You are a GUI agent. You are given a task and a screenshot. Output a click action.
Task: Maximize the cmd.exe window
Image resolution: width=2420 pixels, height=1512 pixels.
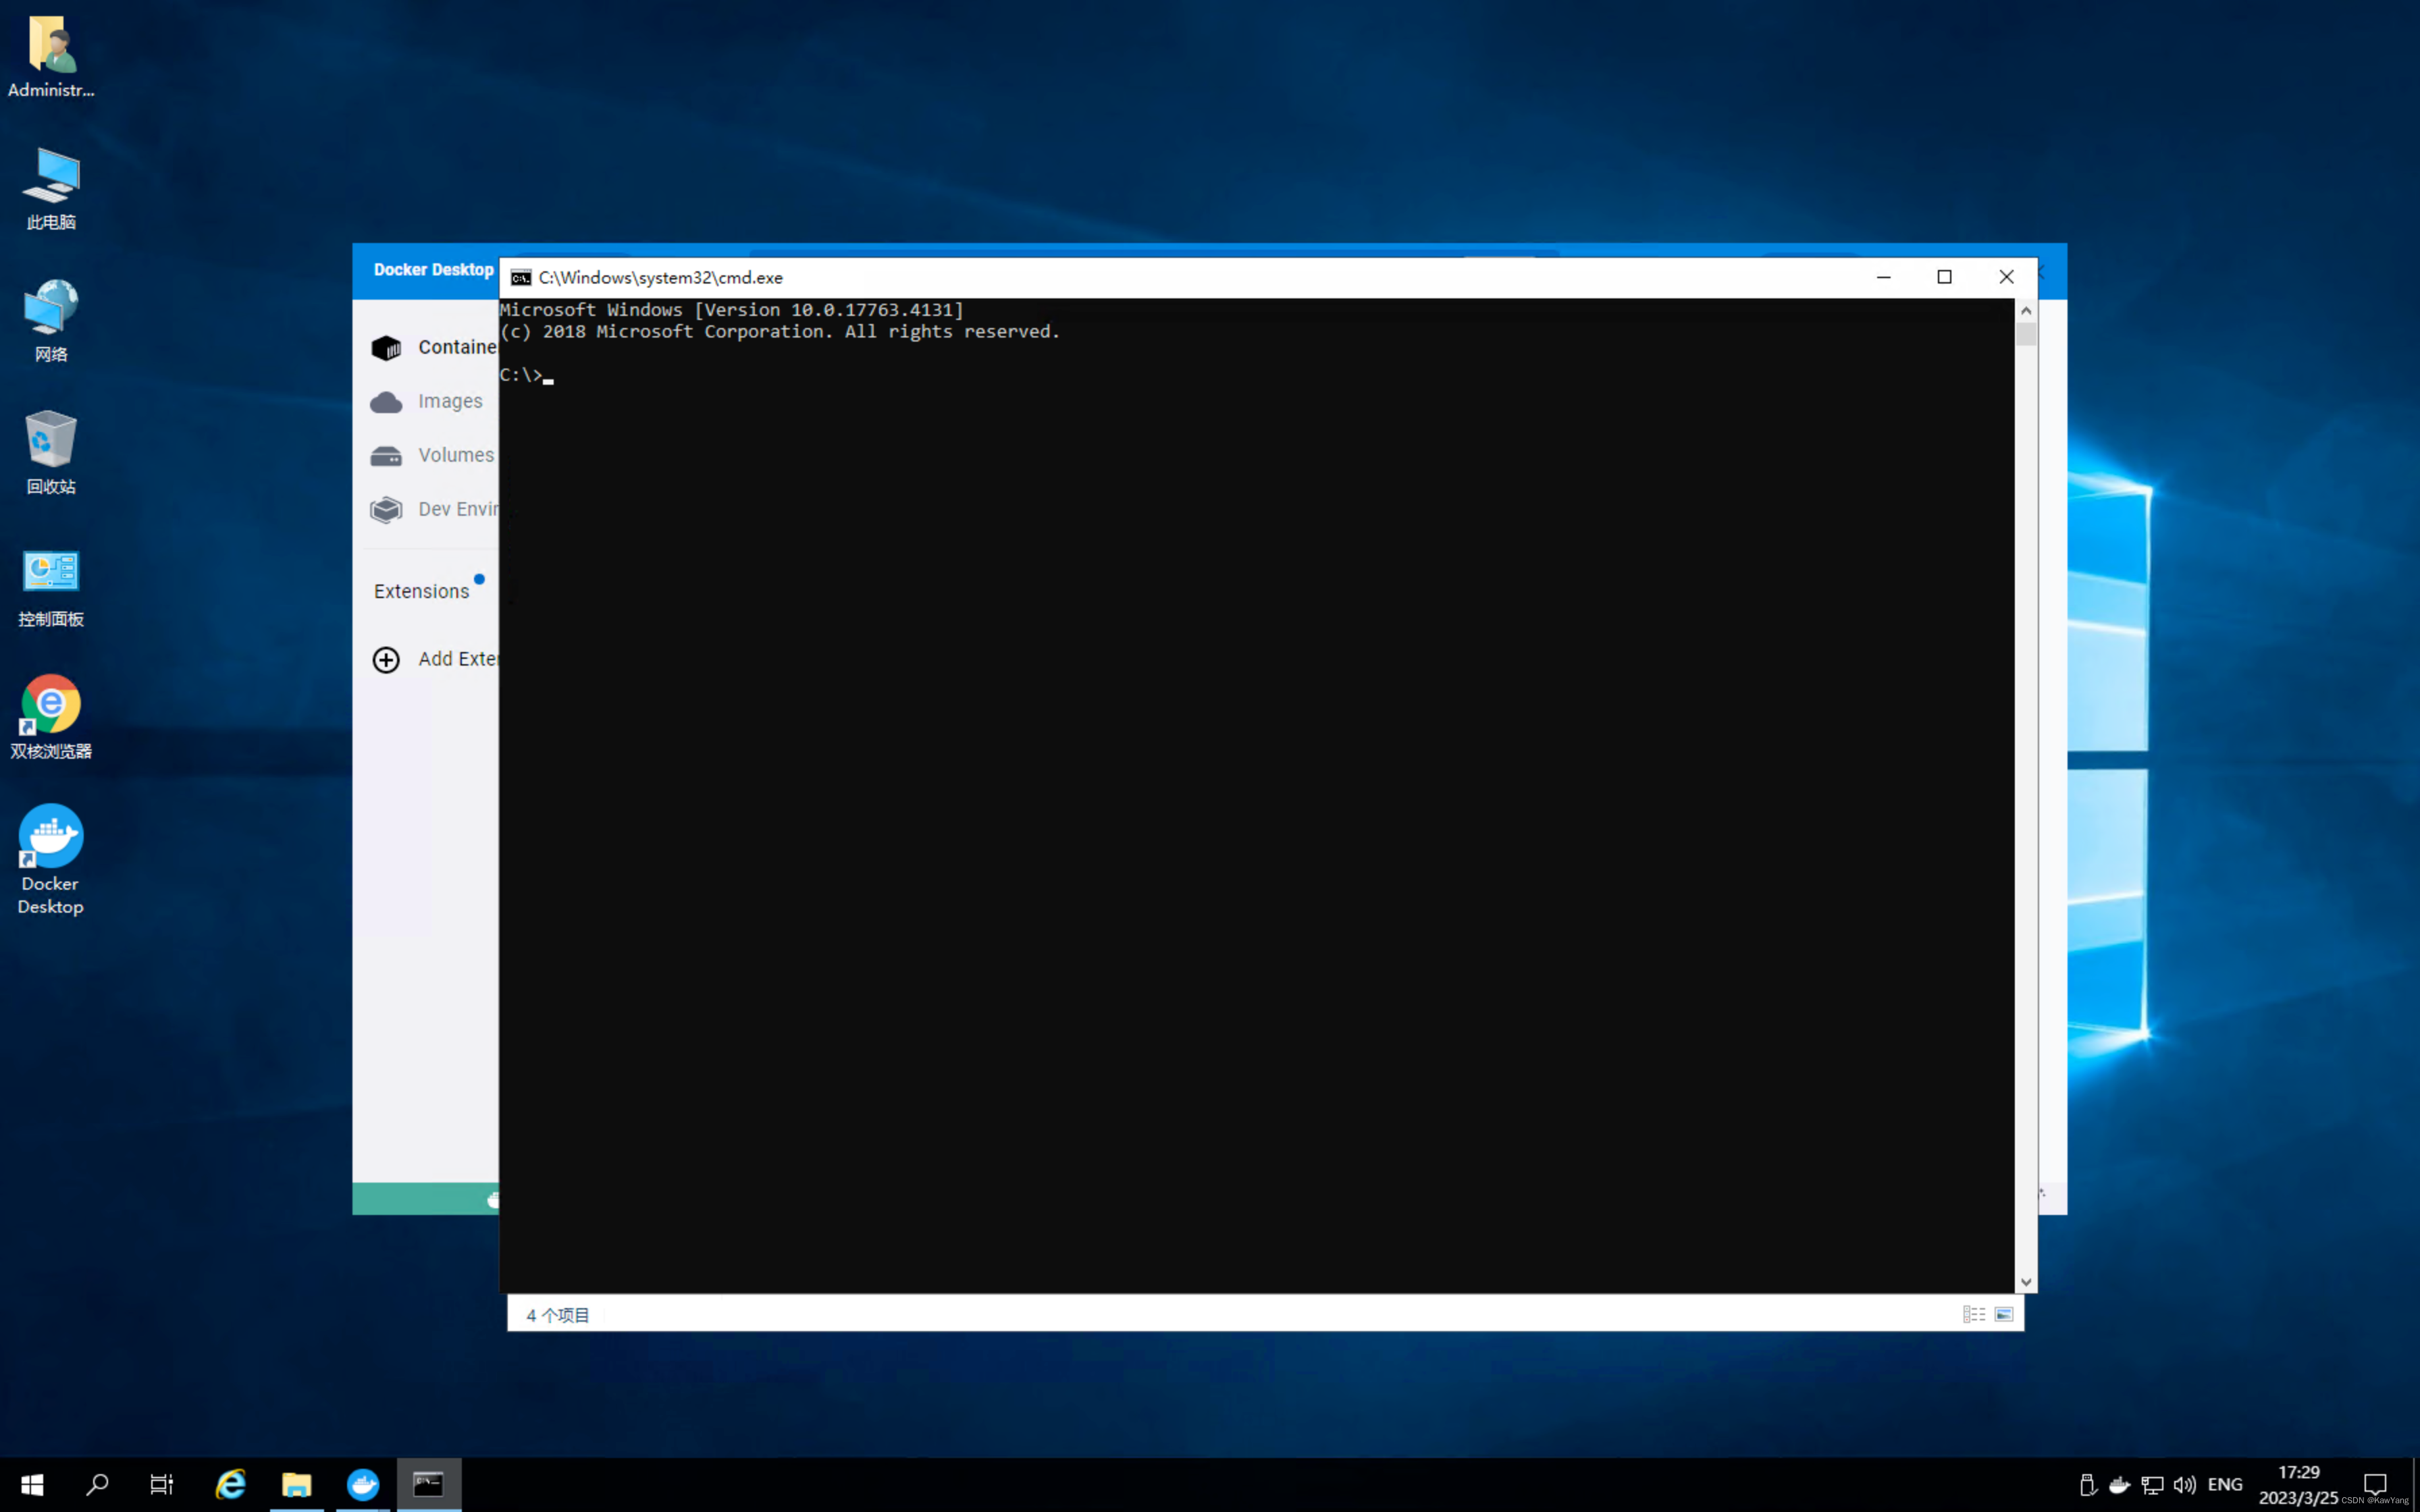(1944, 277)
